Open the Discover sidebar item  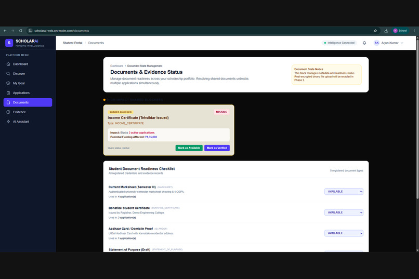(x=28, y=74)
